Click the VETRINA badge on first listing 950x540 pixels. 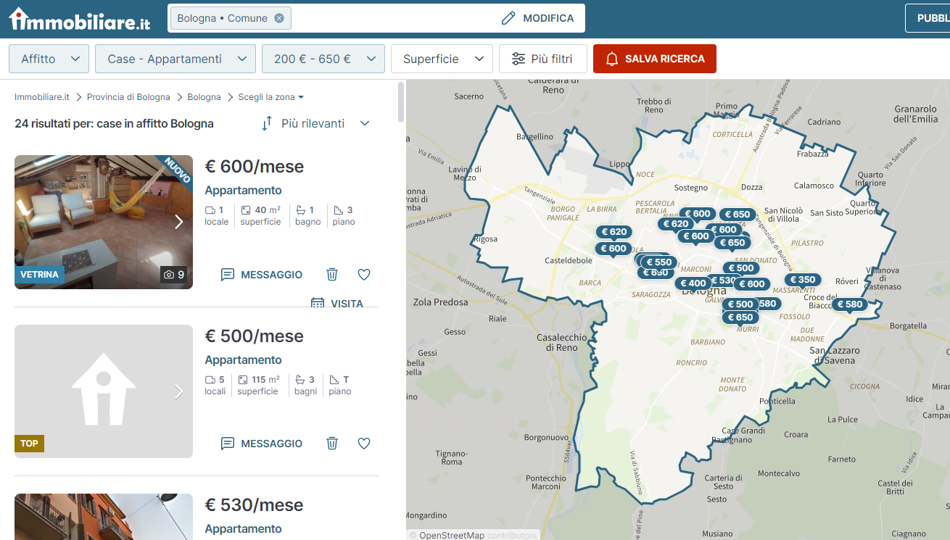pyautogui.click(x=40, y=275)
